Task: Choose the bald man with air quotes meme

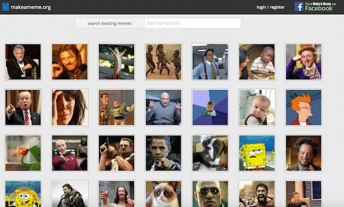Action: click(164, 108)
